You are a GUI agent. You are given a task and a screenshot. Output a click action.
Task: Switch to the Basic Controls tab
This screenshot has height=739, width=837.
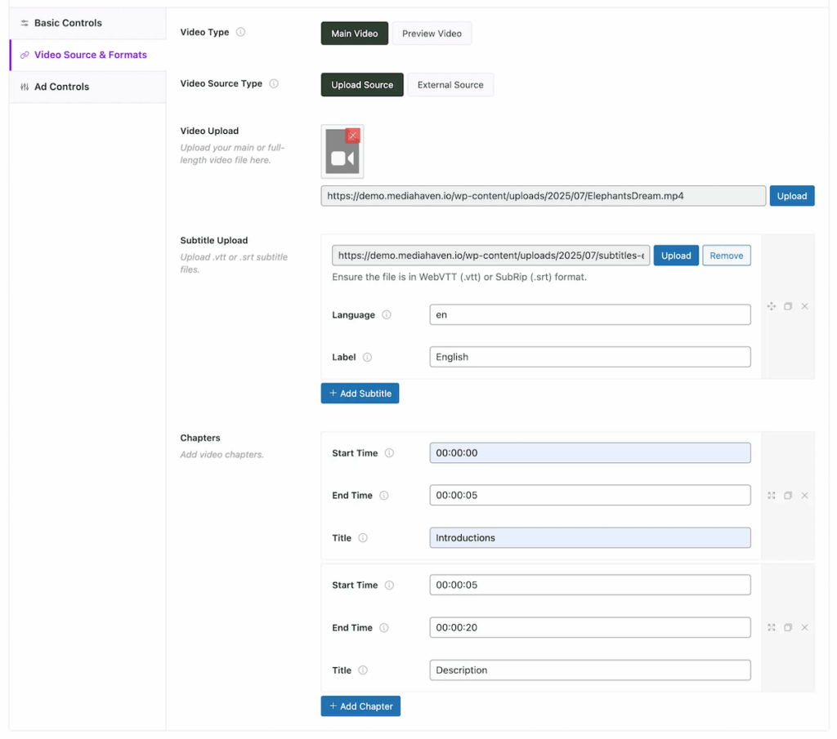(x=68, y=23)
